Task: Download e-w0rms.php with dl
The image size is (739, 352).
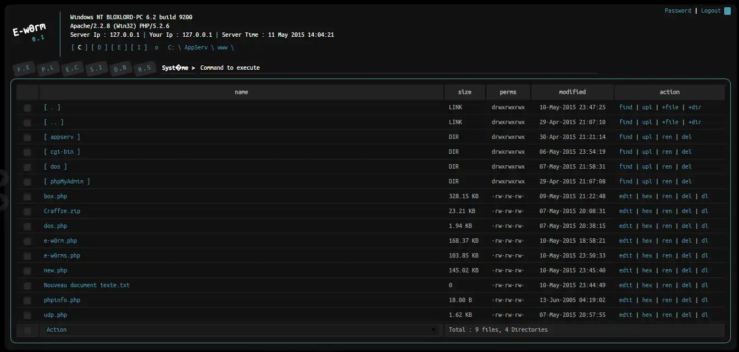Action: 705,255
